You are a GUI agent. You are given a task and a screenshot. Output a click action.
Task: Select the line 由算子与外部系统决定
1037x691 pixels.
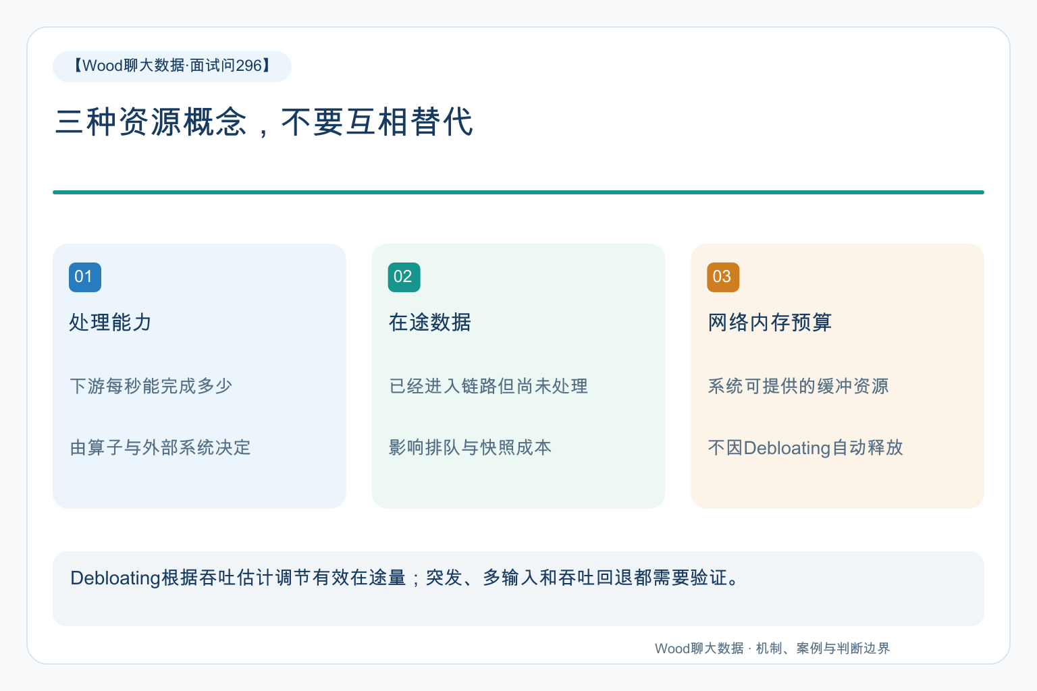(160, 447)
